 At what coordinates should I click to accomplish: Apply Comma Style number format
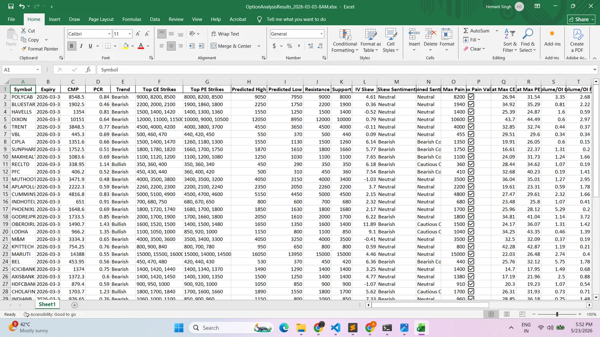[x=299, y=46]
